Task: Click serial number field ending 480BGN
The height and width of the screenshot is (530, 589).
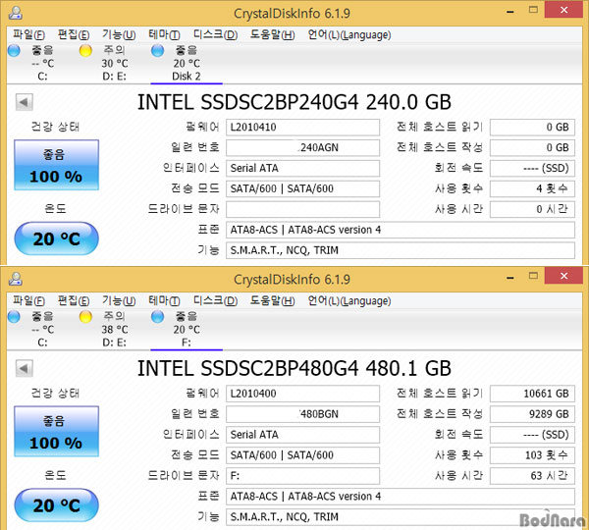Action: 302,414
